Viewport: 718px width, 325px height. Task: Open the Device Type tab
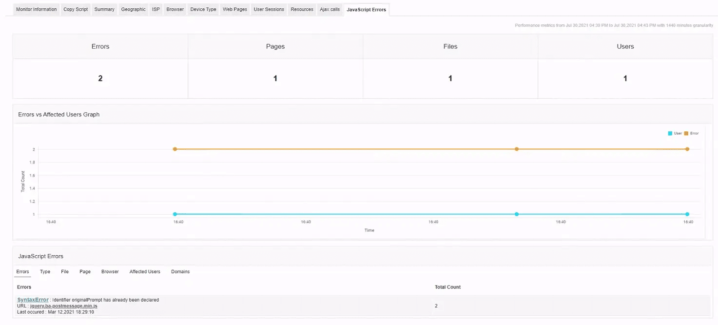tap(203, 9)
